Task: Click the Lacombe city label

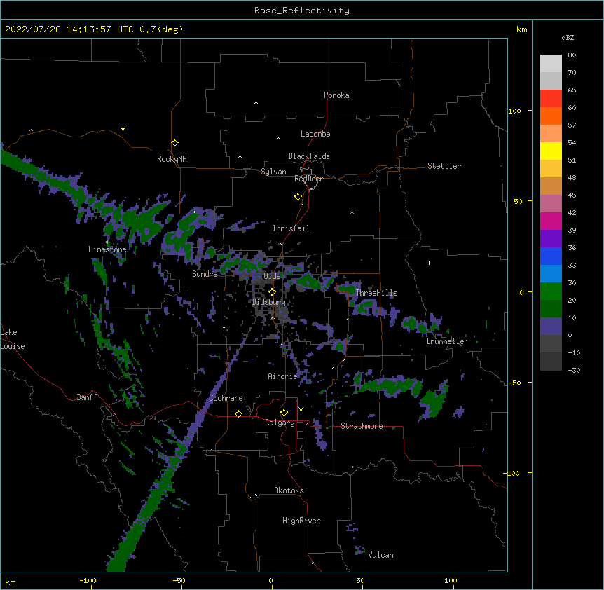Action: pyautogui.click(x=315, y=134)
